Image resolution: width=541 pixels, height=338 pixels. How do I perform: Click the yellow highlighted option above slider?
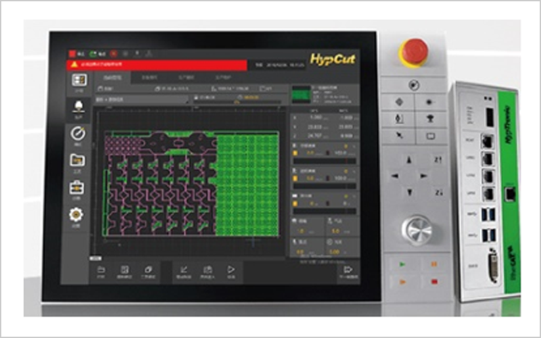(x=250, y=97)
